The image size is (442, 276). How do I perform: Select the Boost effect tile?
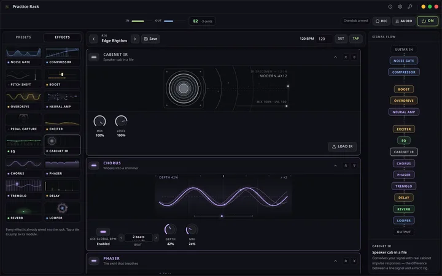[x=62, y=79]
